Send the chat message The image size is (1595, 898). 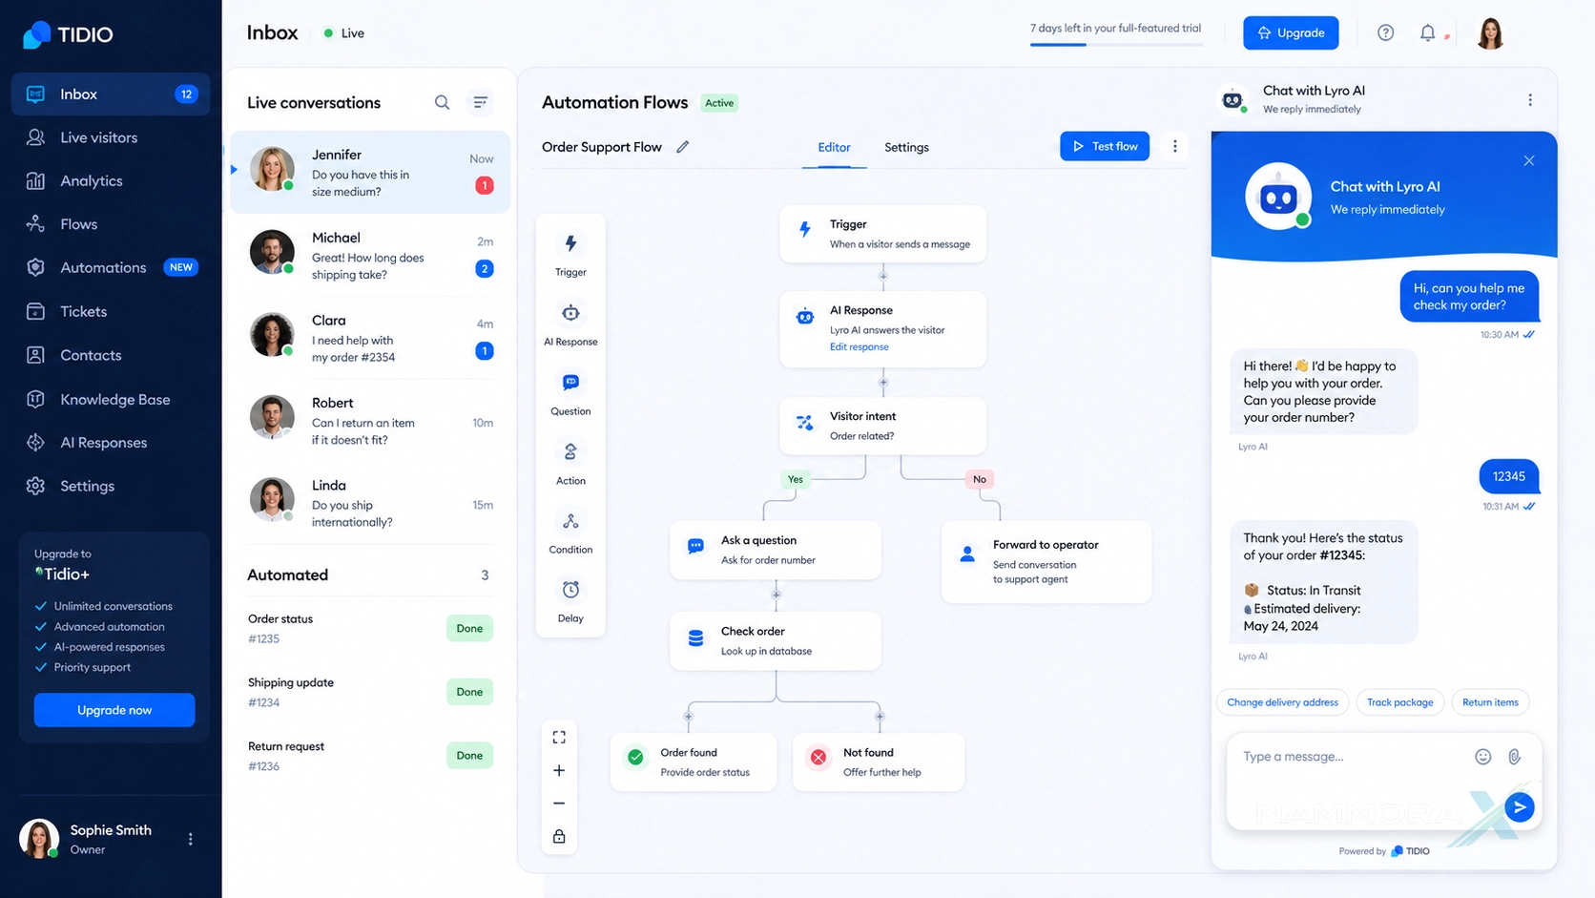coord(1519,807)
